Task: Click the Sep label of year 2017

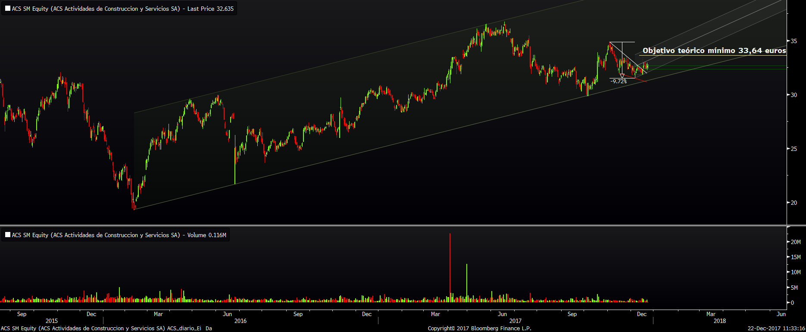Action: [572, 314]
